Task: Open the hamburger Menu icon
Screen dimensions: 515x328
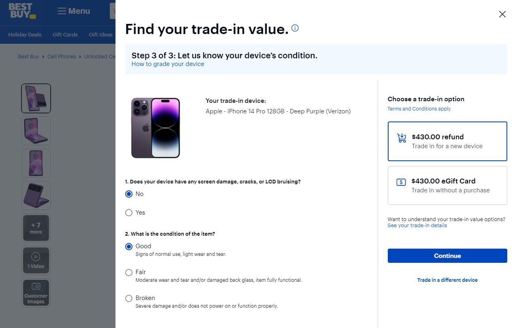Action: click(62, 11)
